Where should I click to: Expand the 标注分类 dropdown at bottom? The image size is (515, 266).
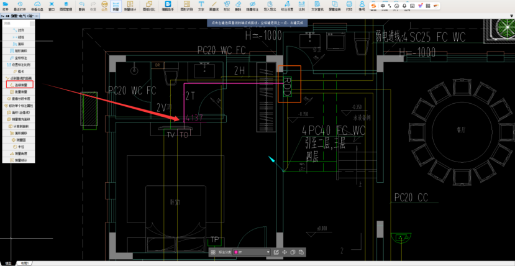[x=268, y=252]
